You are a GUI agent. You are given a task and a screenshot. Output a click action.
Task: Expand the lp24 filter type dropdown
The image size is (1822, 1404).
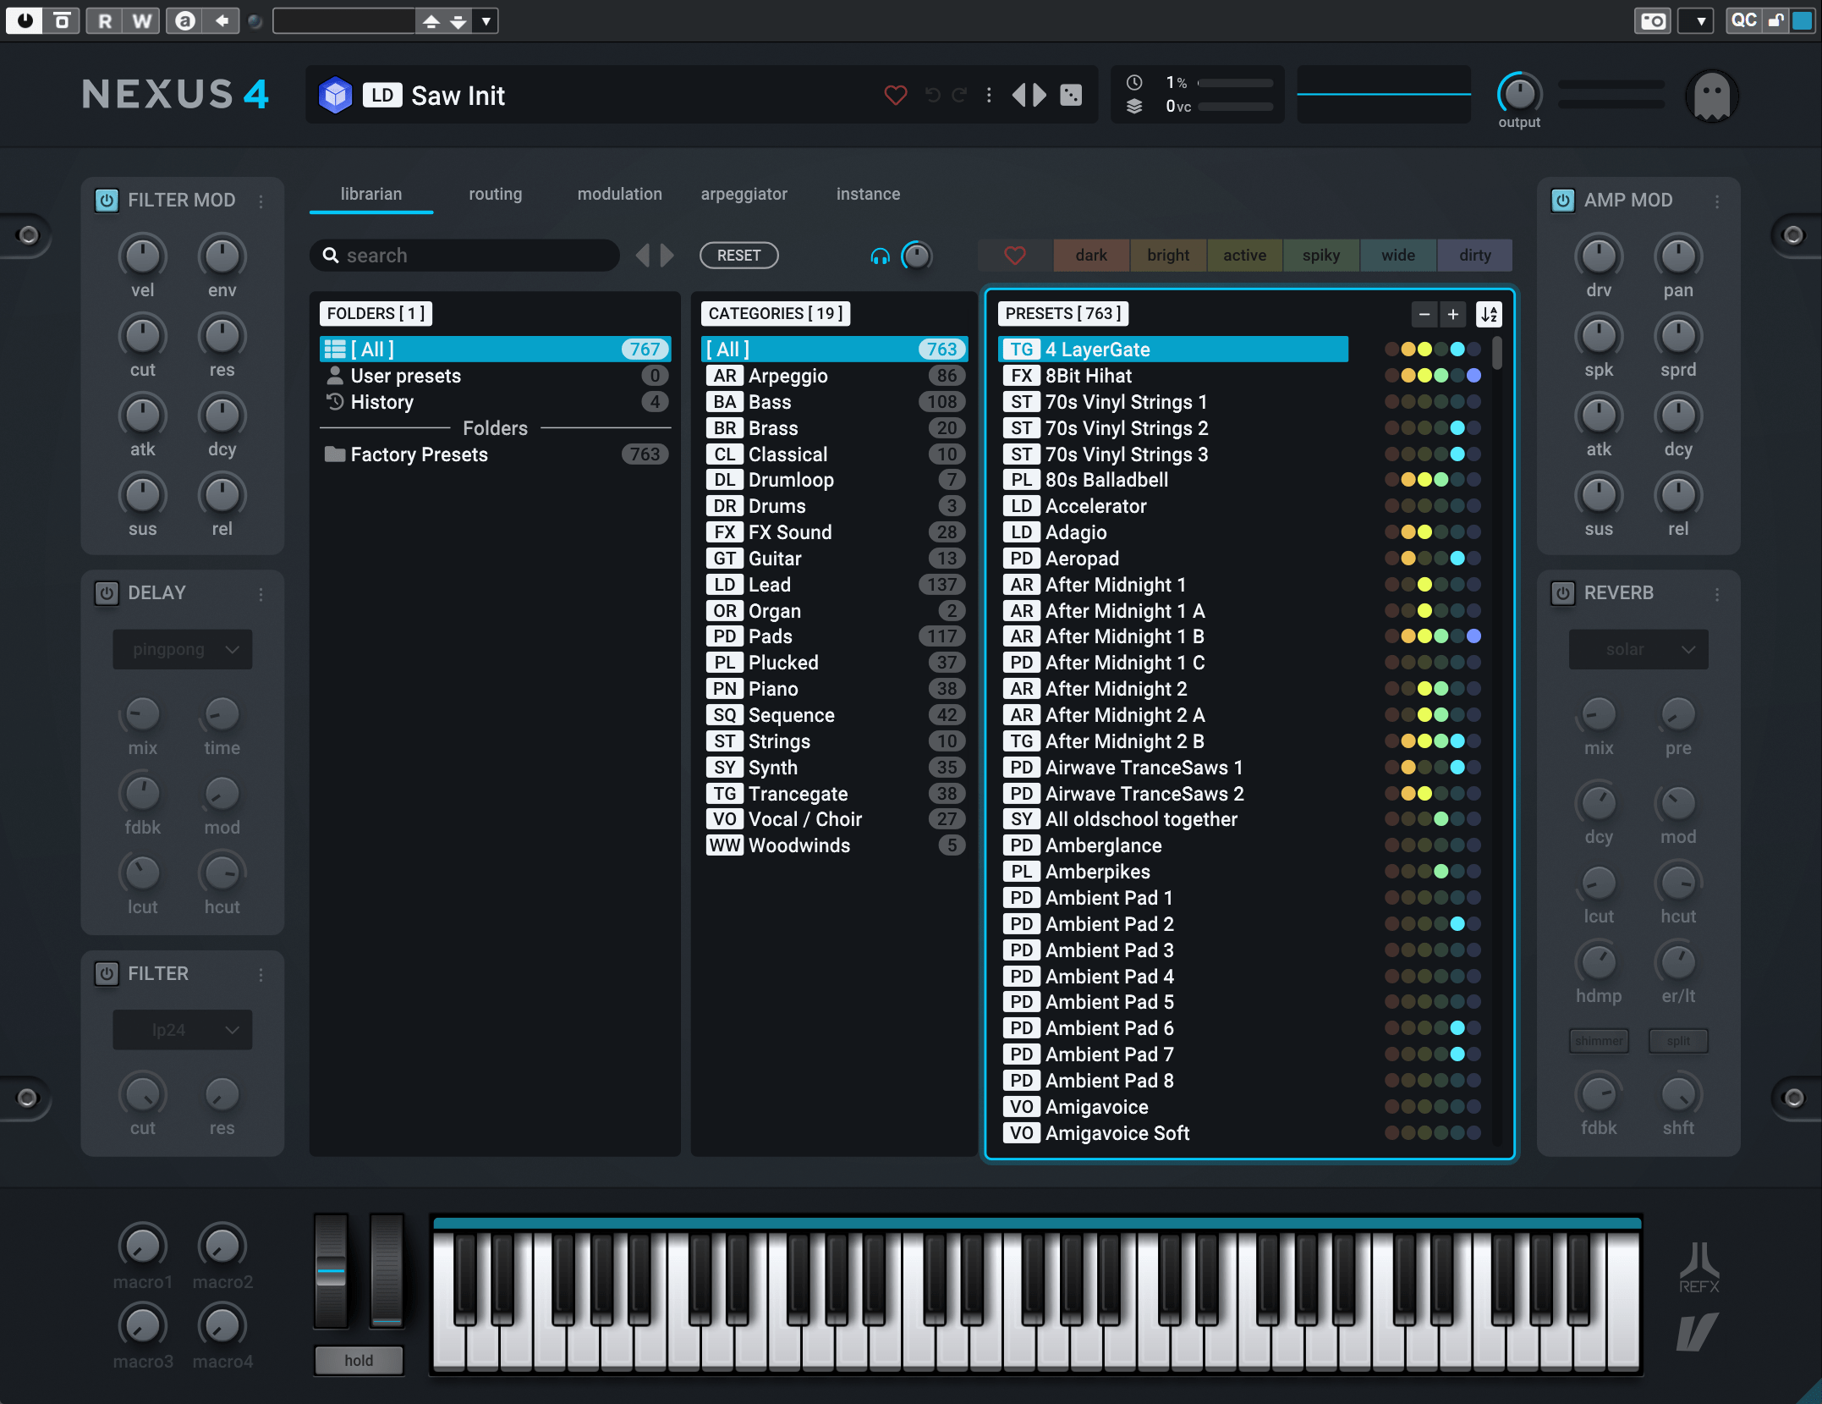pos(183,1030)
